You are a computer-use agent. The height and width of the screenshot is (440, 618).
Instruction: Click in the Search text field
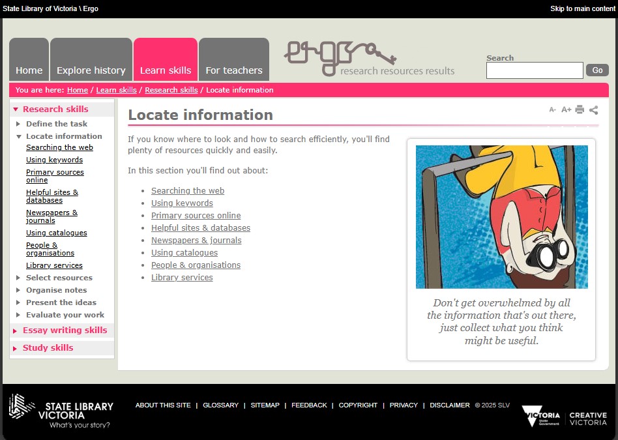534,70
